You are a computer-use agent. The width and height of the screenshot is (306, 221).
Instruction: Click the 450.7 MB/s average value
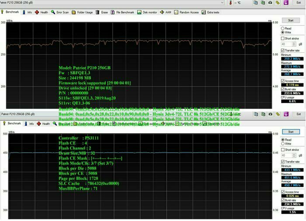click(292, 185)
